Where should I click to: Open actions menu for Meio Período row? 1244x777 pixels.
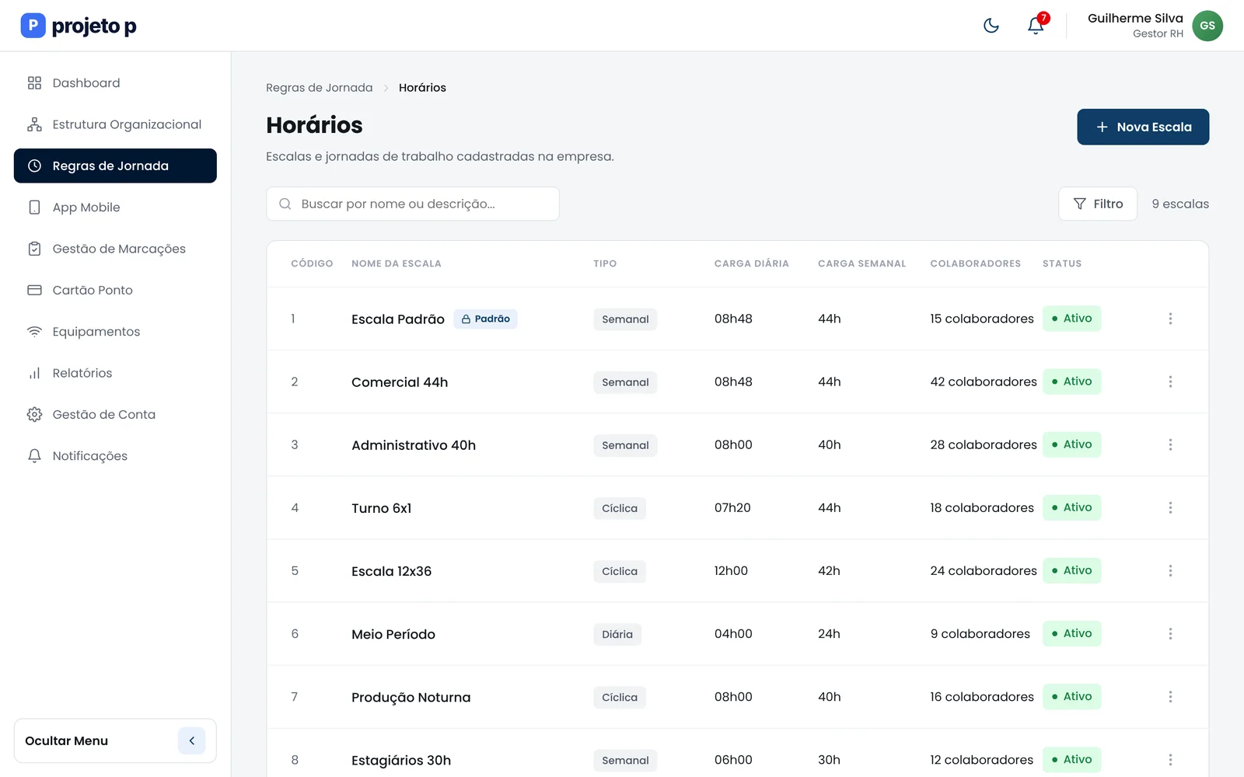(x=1170, y=633)
